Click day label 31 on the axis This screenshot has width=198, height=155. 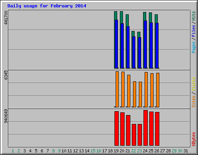click(186, 151)
